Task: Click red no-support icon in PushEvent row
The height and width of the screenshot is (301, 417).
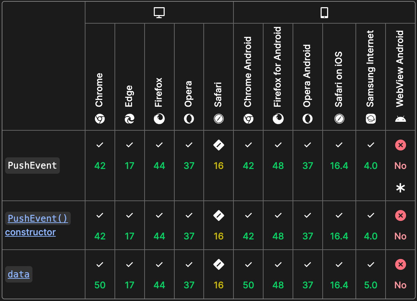Action: (x=401, y=145)
